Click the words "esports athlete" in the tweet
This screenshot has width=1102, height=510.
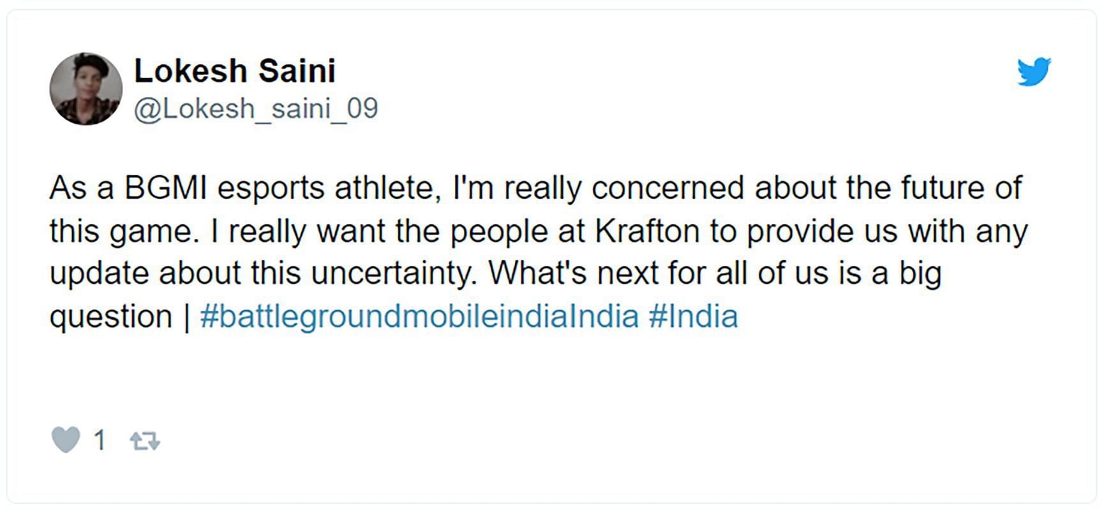(330, 188)
